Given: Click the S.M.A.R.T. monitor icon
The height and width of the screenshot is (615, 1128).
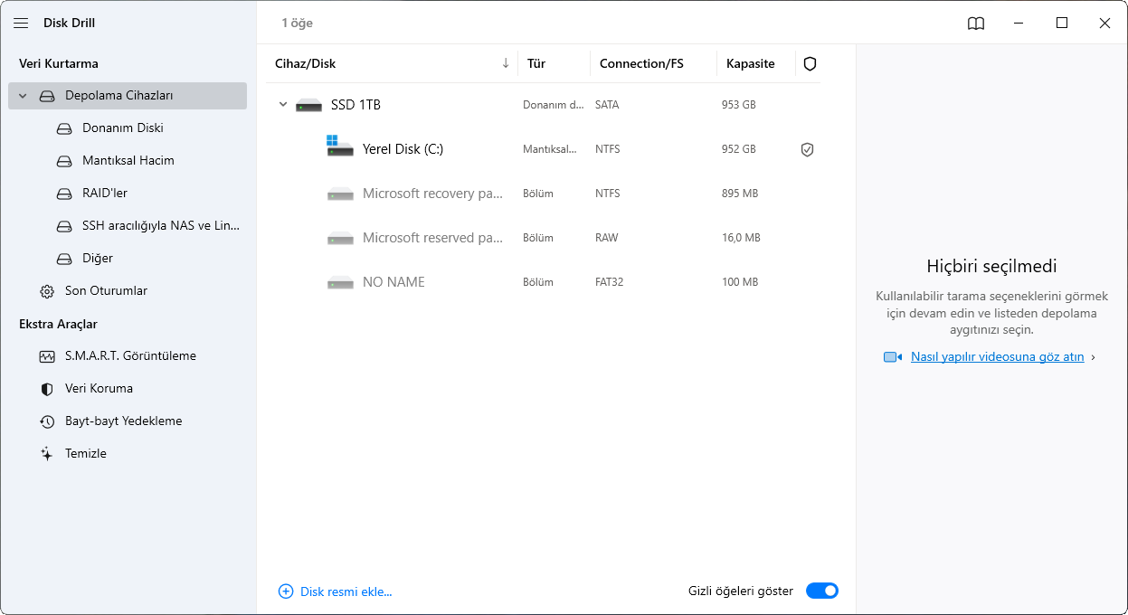Looking at the screenshot, I should click(47, 356).
